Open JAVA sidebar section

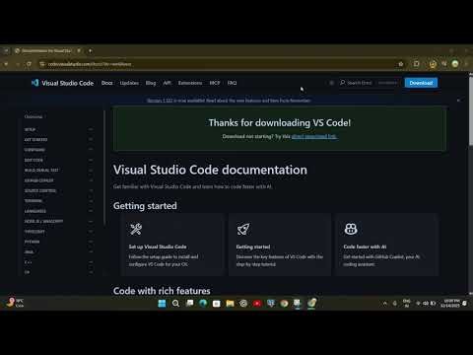29,251
